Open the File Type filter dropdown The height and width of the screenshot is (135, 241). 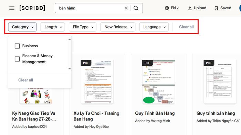(x=83, y=27)
